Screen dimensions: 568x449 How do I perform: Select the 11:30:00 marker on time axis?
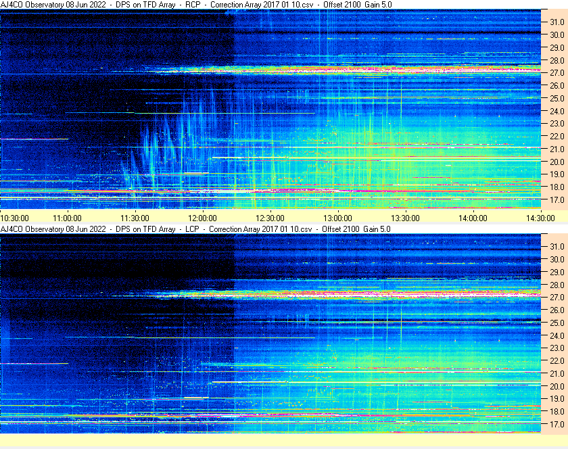coord(135,218)
